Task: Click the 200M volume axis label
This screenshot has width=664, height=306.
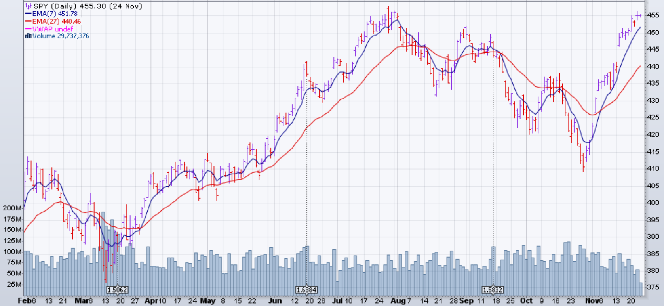Action: coord(12,208)
